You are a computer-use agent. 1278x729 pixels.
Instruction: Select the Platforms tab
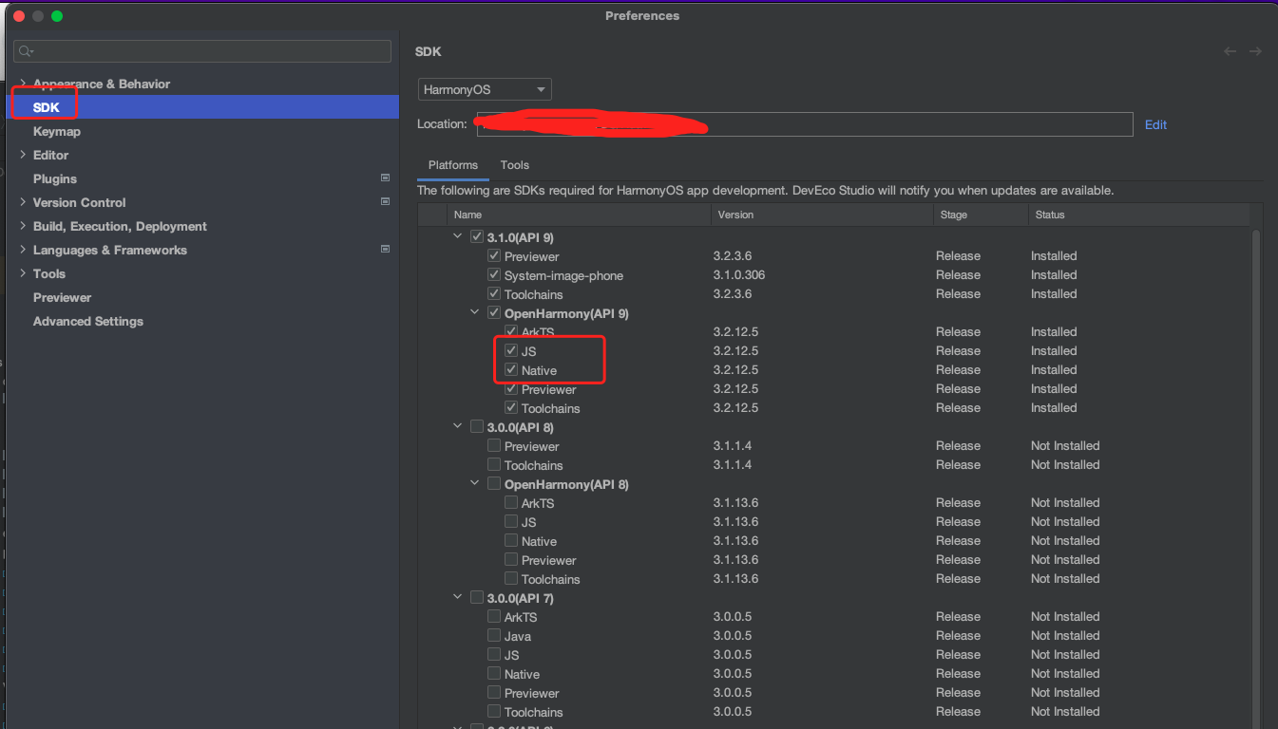[453, 165]
